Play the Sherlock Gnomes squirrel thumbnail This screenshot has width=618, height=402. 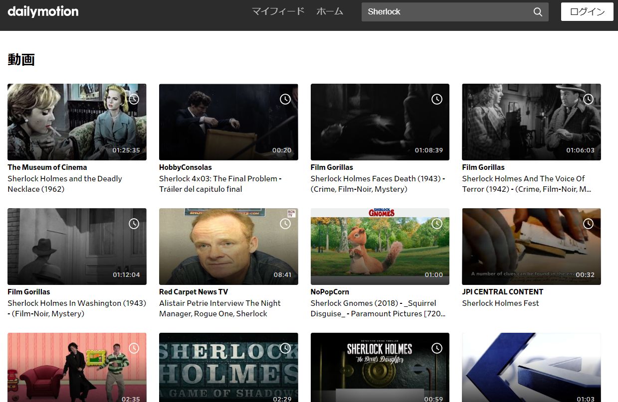380,247
